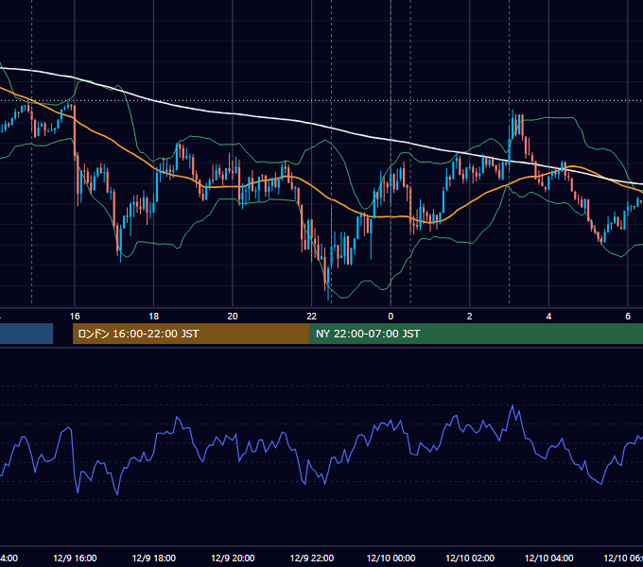Click hour label 18 on the price axis
Screen dimensions: 643x567
(154, 317)
